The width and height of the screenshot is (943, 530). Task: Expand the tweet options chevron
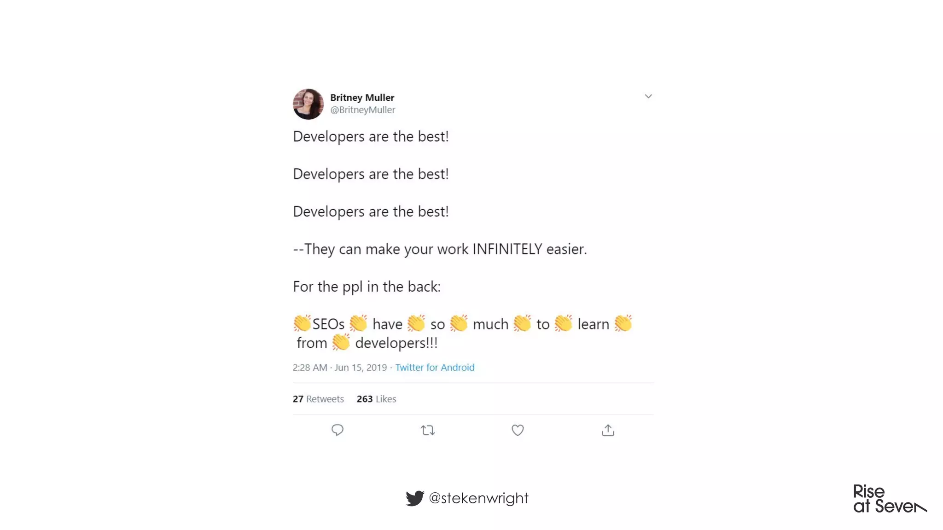[648, 96]
